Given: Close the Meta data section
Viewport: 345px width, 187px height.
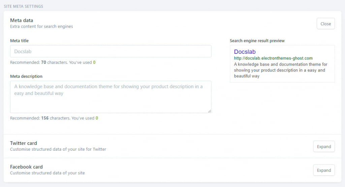Looking at the screenshot, I should (325, 24).
